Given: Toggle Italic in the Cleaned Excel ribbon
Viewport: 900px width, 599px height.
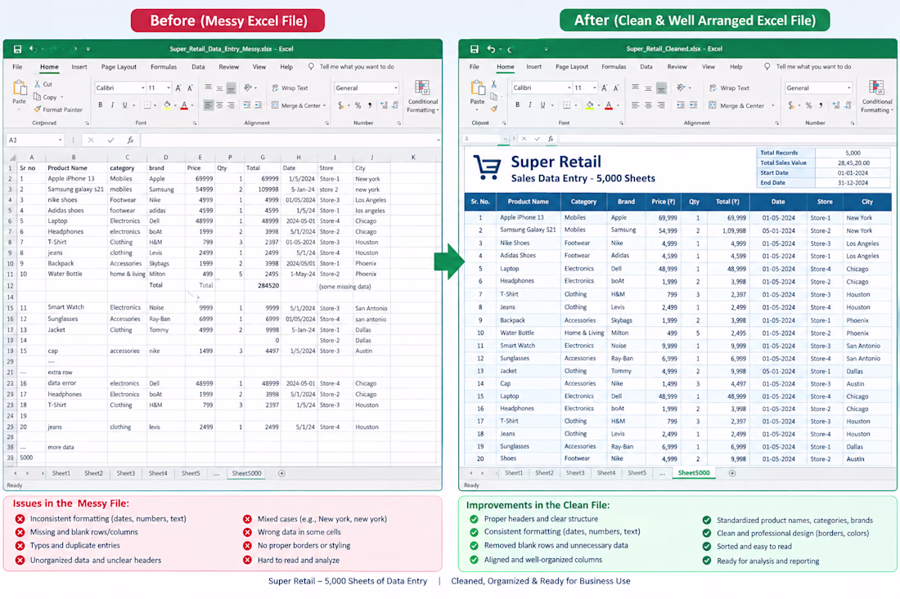Looking at the screenshot, I should tap(530, 105).
